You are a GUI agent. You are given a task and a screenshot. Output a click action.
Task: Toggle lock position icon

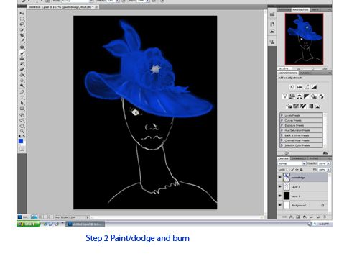point(297,170)
